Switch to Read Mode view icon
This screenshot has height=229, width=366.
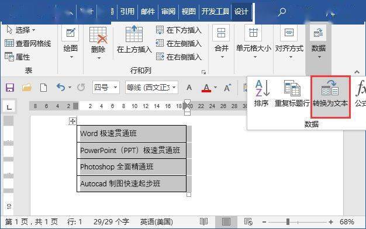pos(203,222)
